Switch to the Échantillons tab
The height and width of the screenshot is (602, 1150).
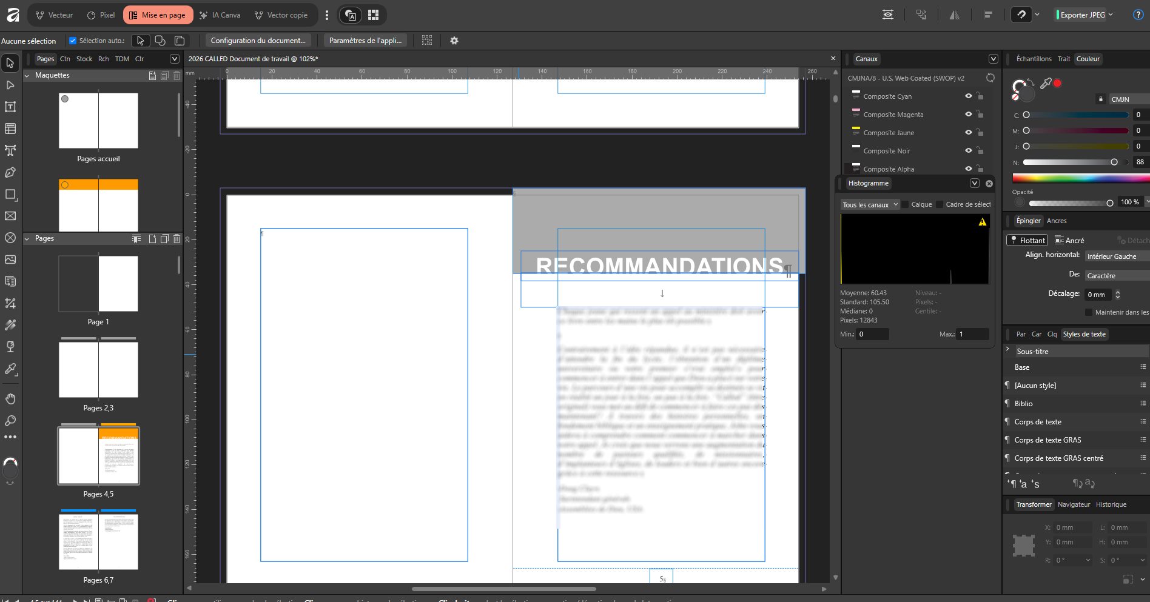point(1034,59)
